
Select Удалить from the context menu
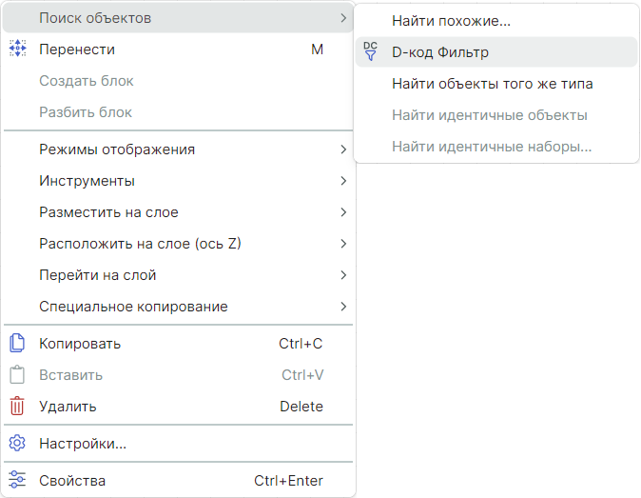tap(68, 407)
